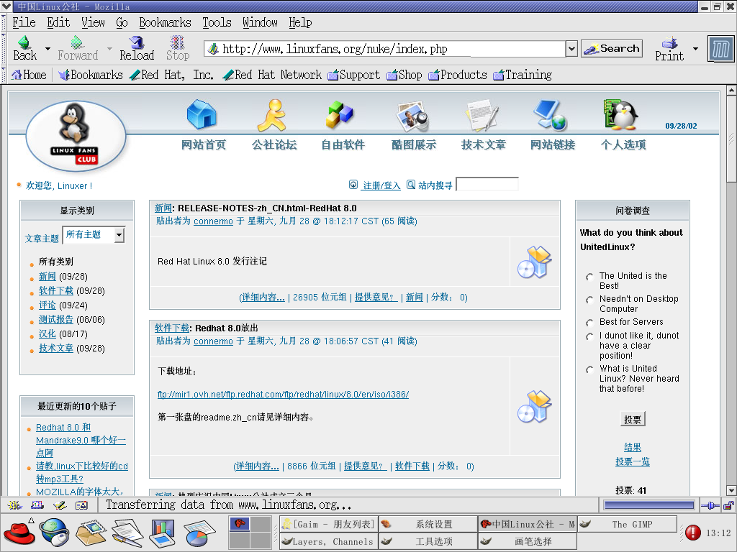Viewport: 737px width, 552px height.
Task: Open Address Book icon in status bar
Action: [82, 505]
